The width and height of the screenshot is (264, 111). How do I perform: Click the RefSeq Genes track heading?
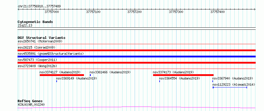[30, 101]
